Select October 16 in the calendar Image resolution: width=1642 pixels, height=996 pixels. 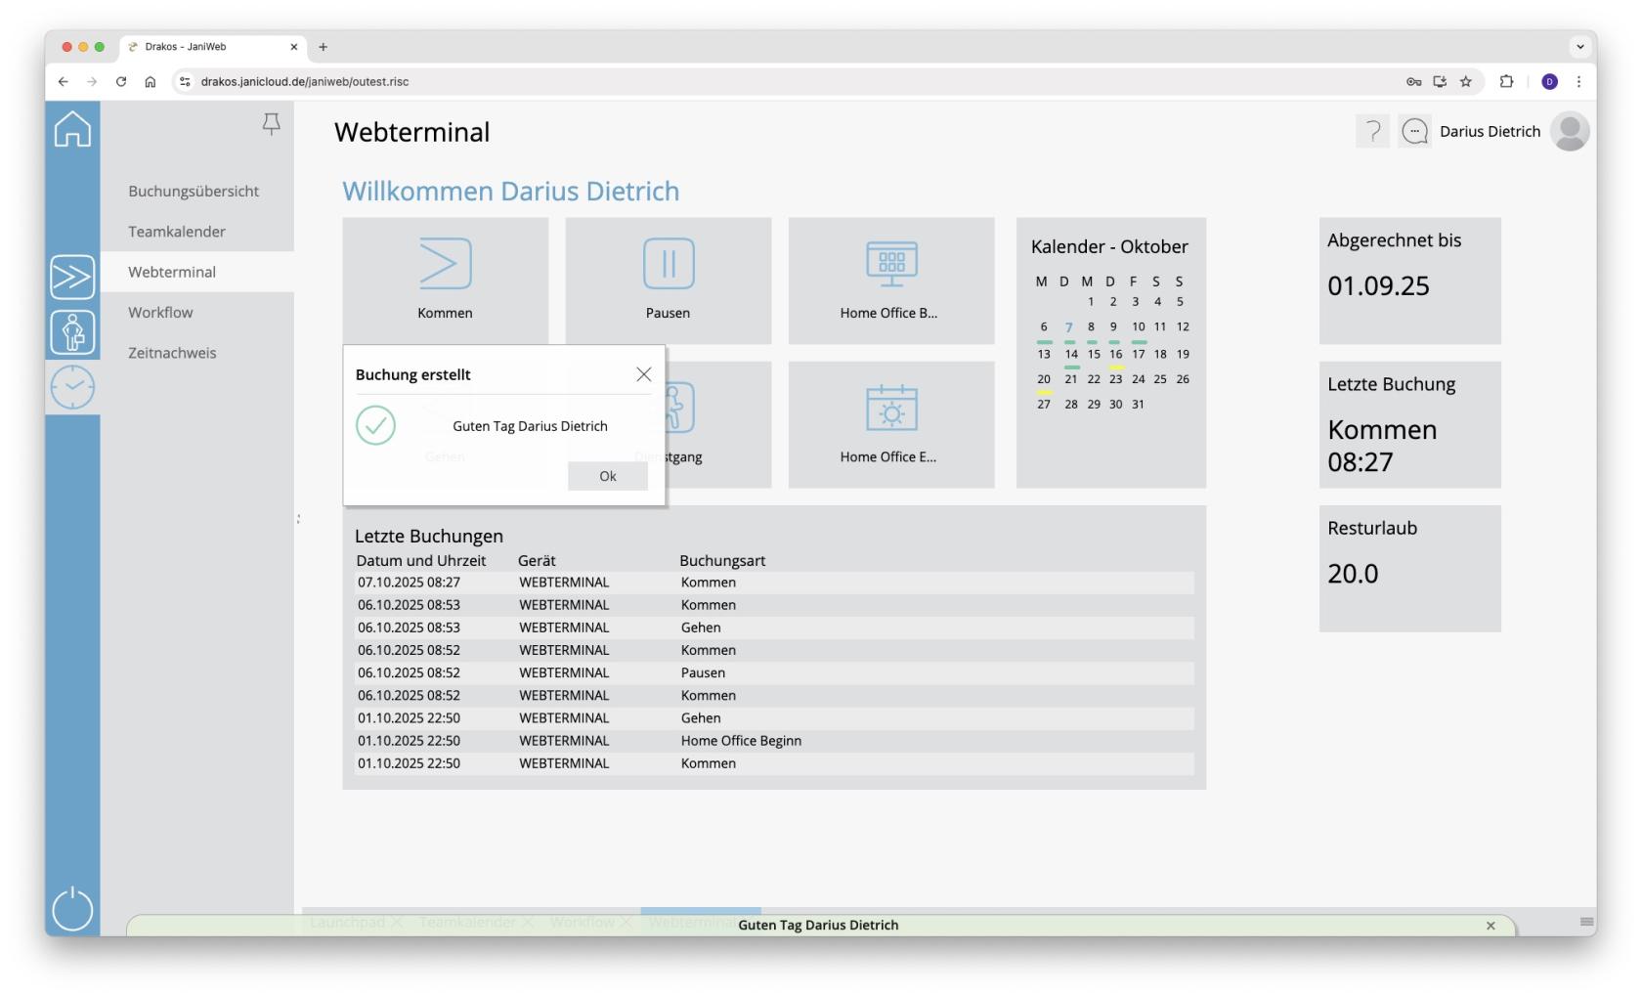coord(1115,354)
